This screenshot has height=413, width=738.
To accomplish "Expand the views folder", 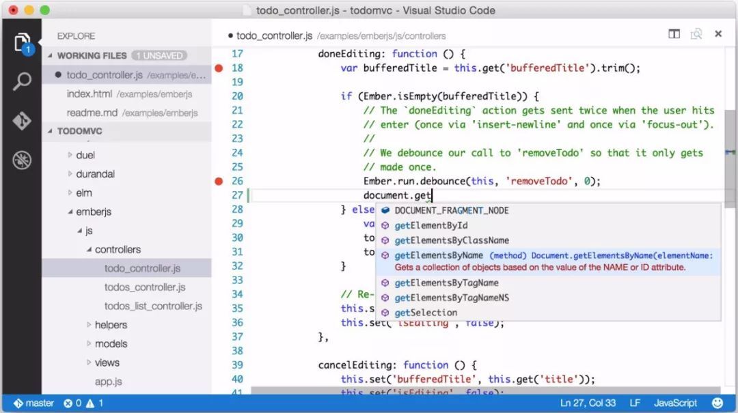I will pyautogui.click(x=88, y=362).
